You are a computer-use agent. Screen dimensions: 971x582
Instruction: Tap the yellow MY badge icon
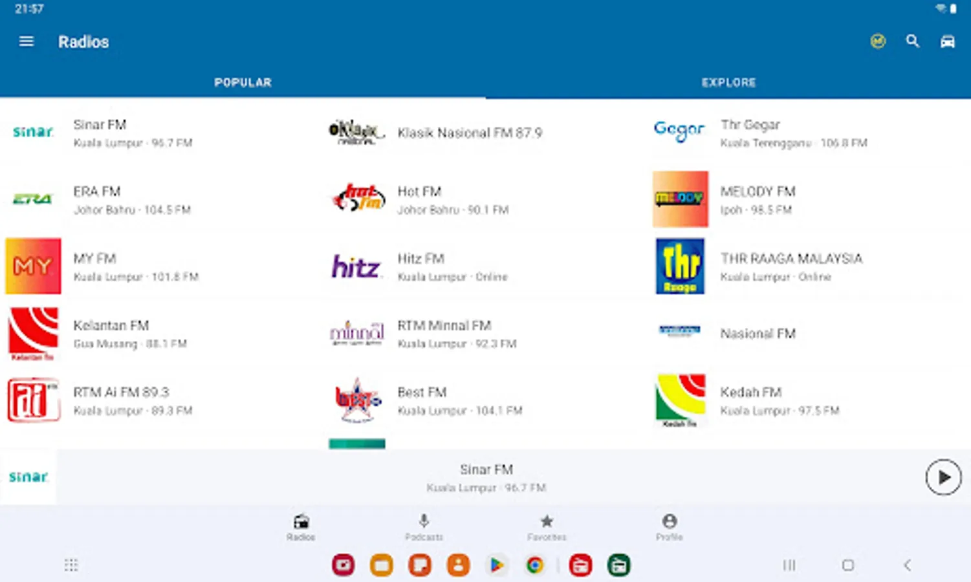(x=878, y=41)
